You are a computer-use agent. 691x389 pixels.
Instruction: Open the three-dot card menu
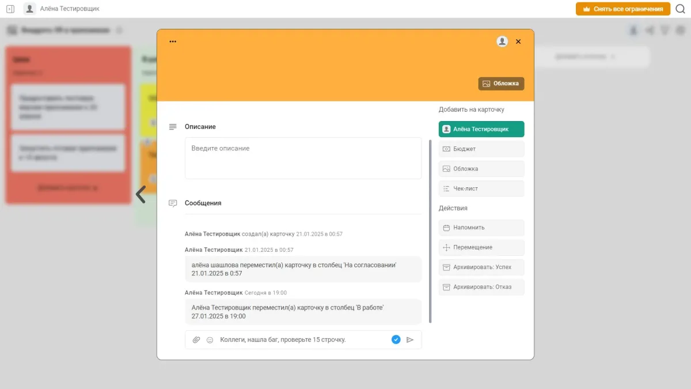tap(173, 41)
